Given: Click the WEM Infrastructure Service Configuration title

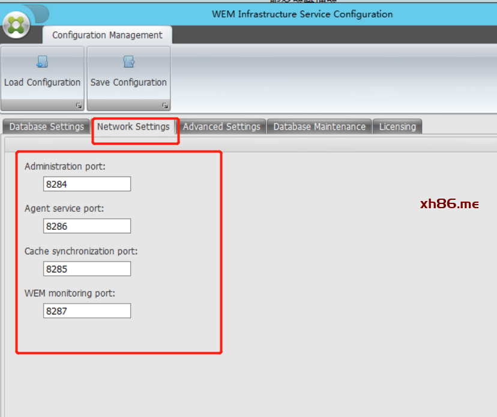Looking at the screenshot, I should tap(302, 14).
